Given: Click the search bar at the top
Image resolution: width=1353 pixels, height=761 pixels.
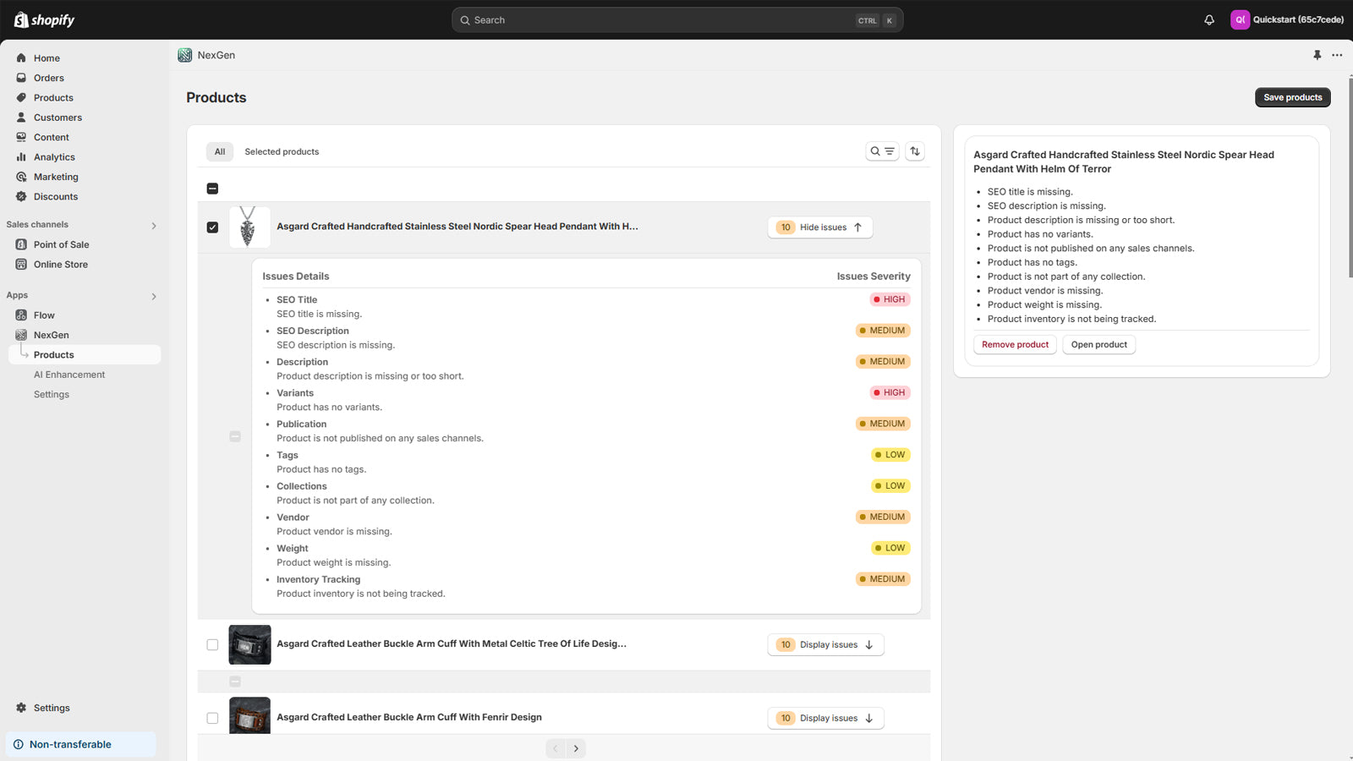Looking at the screenshot, I should (676, 19).
